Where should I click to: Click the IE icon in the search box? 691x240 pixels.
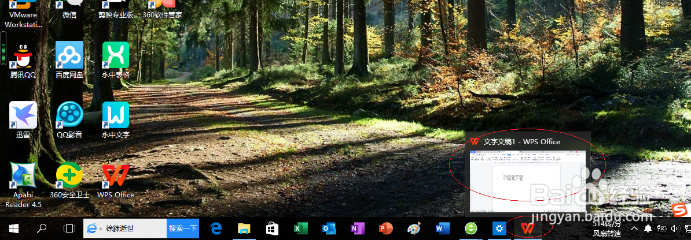click(x=91, y=228)
